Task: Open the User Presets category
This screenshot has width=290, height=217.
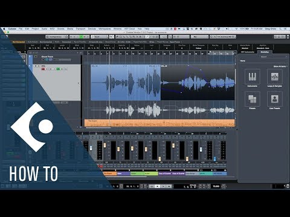Action: 275,99
